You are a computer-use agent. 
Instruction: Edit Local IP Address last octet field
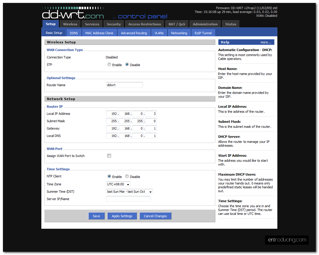pos(151,114)
